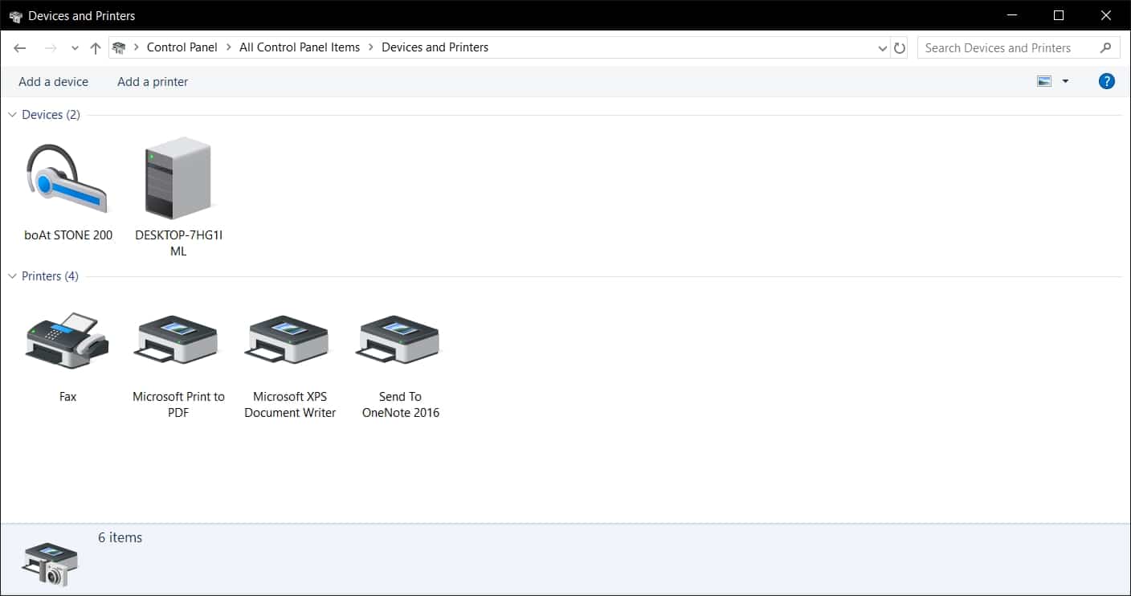1131x596 pixels.
Task: Click Add a device
Action: click(x=54, y=81)
